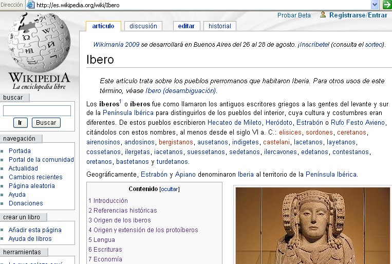392x264 pixels.
Task: Open the Apiano link
Action: [x=185, y=174]
